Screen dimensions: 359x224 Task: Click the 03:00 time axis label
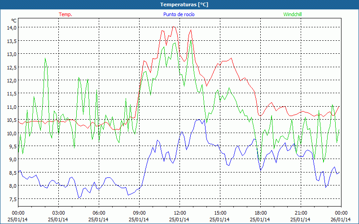[x=58, y=213]
